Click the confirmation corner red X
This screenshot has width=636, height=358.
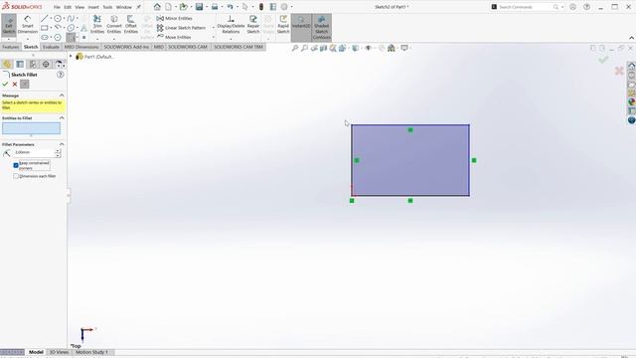[619, 71]
